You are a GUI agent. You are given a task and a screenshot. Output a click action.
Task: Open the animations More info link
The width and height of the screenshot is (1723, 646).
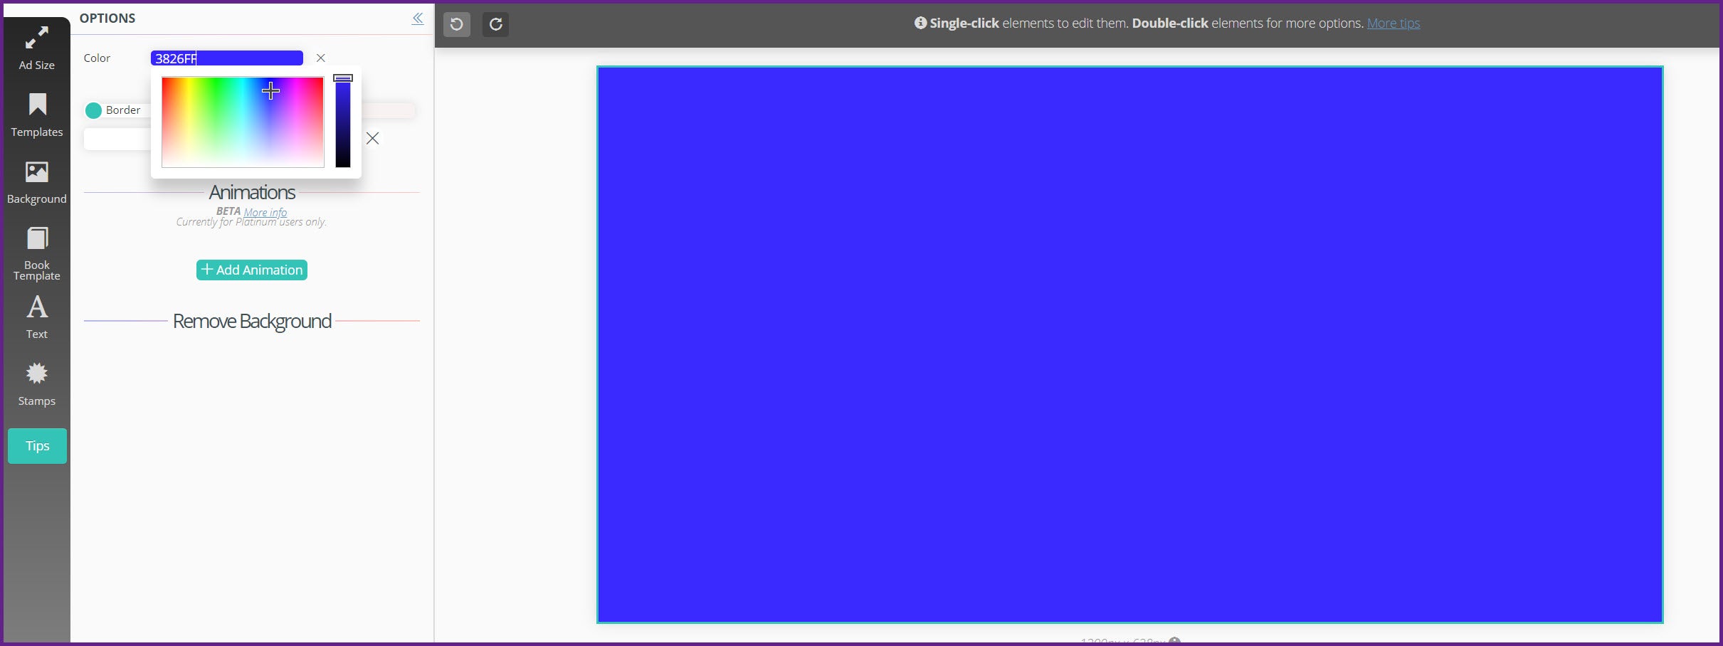point(265,212)
